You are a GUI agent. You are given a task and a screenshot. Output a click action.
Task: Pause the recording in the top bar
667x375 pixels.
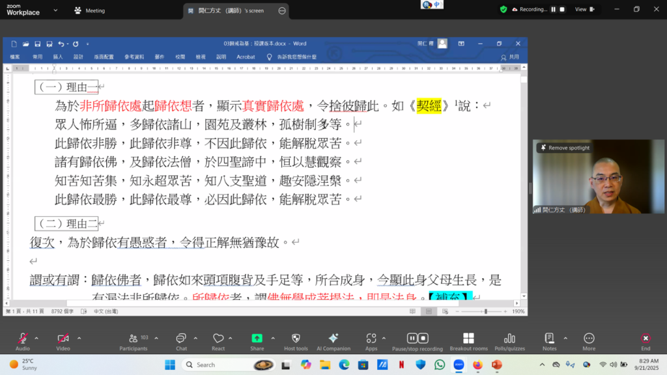[x=554, y=10]
